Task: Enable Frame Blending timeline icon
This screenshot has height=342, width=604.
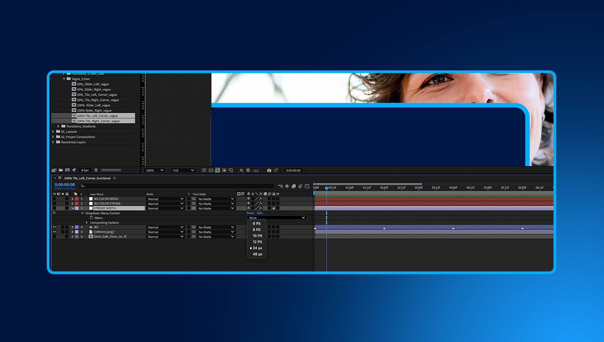Action: coord(293,186)
